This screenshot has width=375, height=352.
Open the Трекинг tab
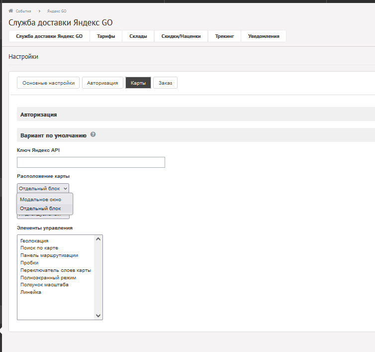tap(224, 36)
